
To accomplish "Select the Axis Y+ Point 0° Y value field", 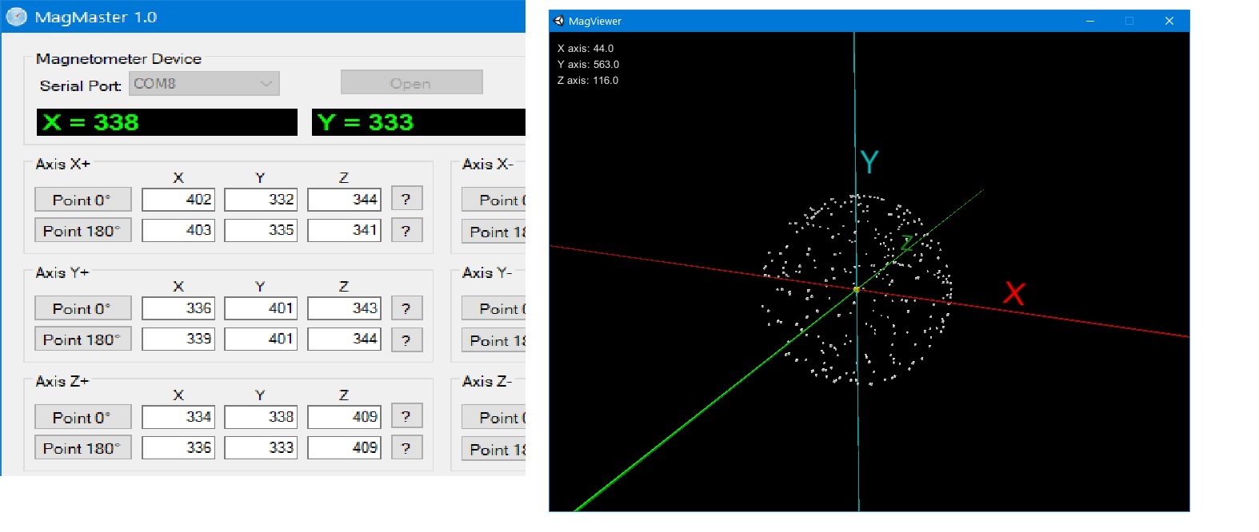I will pos(261,308).
